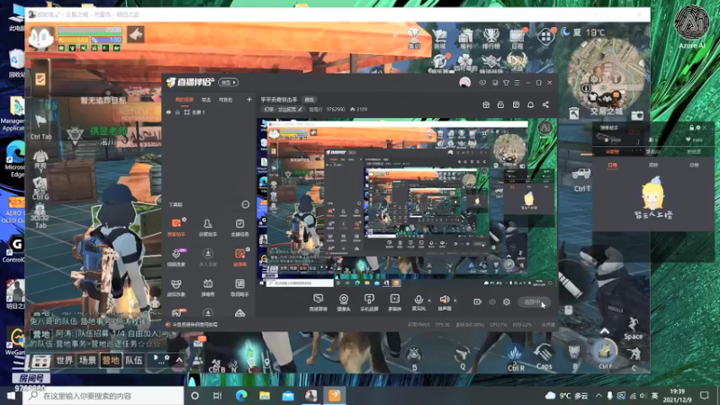Open the mode switch pill beside logo
The height and width of the screenshot is (405, 720).
pyautogui.click(x=229, y=82)
